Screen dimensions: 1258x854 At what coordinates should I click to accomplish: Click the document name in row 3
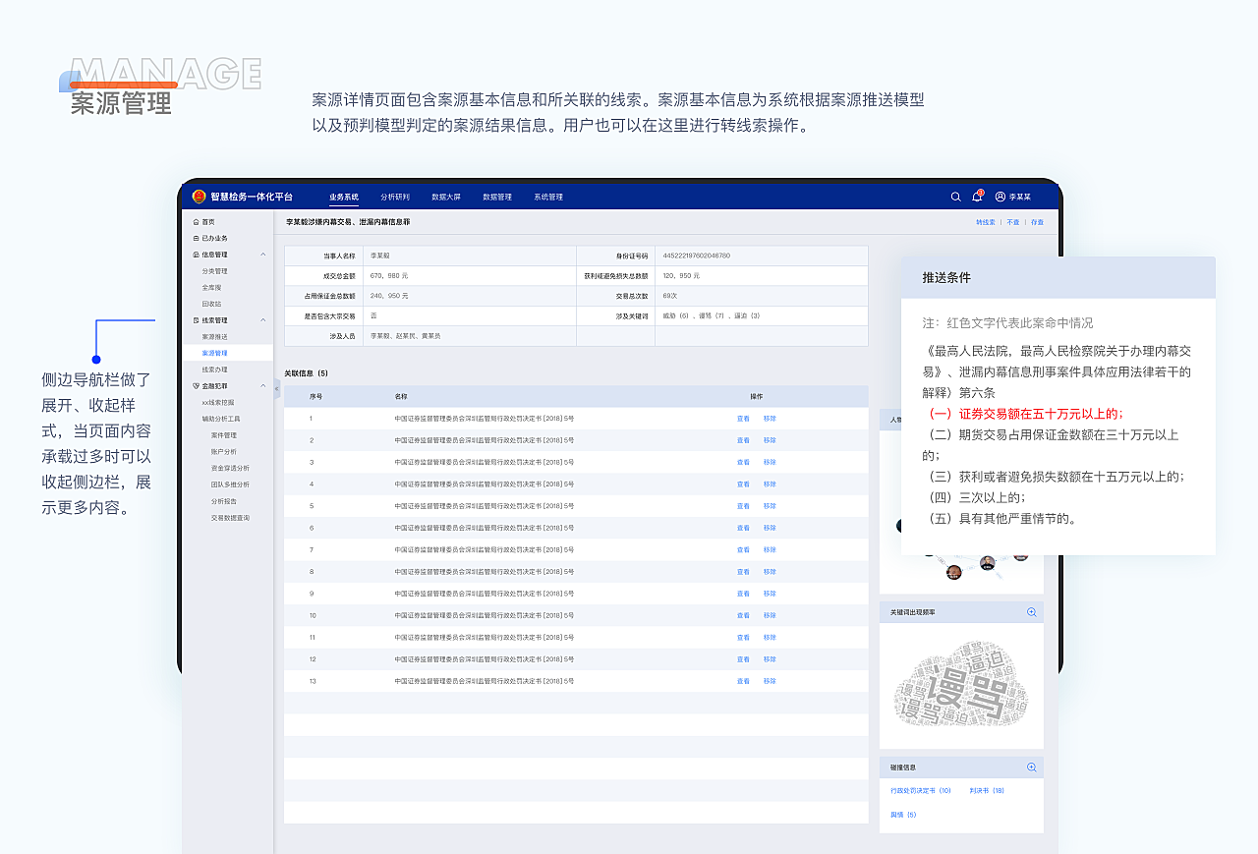click(x=484, y=462)
